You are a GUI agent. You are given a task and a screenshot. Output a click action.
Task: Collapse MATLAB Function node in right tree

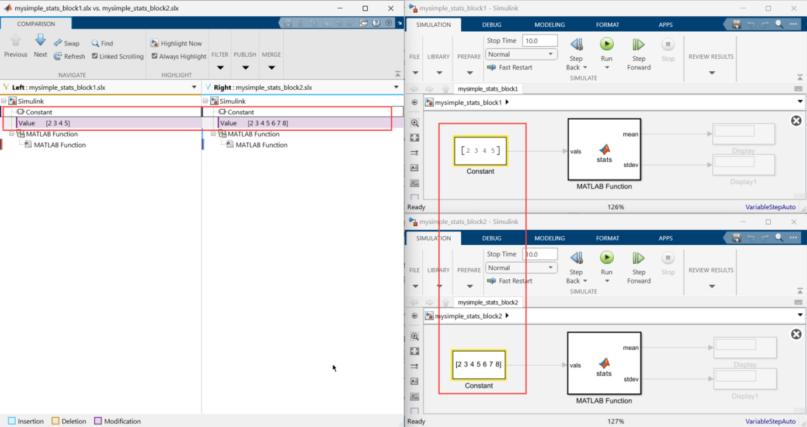214,134
